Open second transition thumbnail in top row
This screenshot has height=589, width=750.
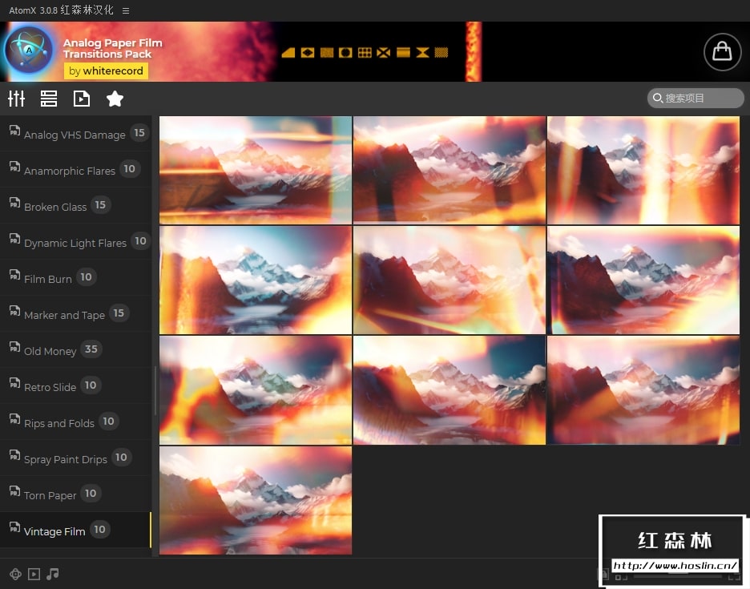point(450,171)
